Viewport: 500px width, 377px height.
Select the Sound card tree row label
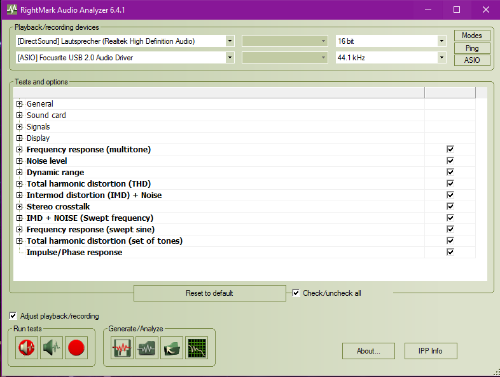click(46, 115)
